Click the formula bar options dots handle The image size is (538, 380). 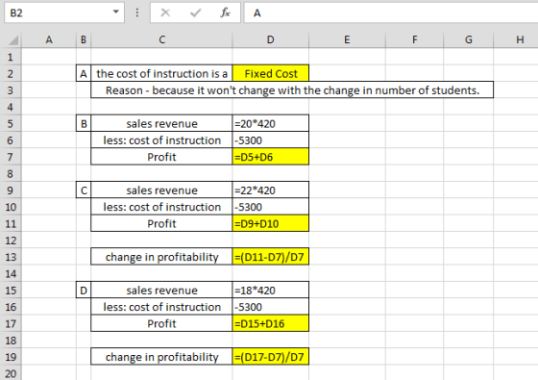pyautogui.click(x=137, y=13)
